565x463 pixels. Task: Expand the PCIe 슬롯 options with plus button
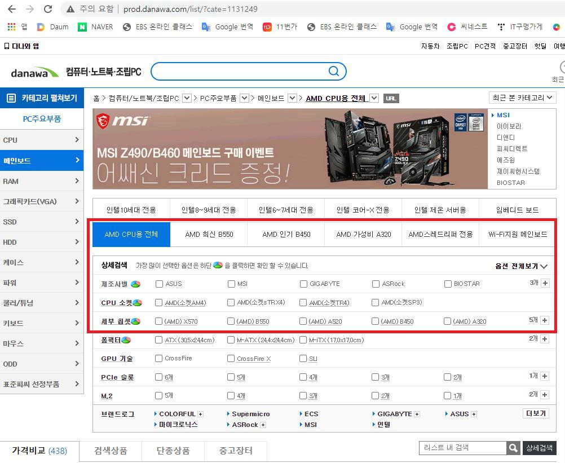pos(545,376)
